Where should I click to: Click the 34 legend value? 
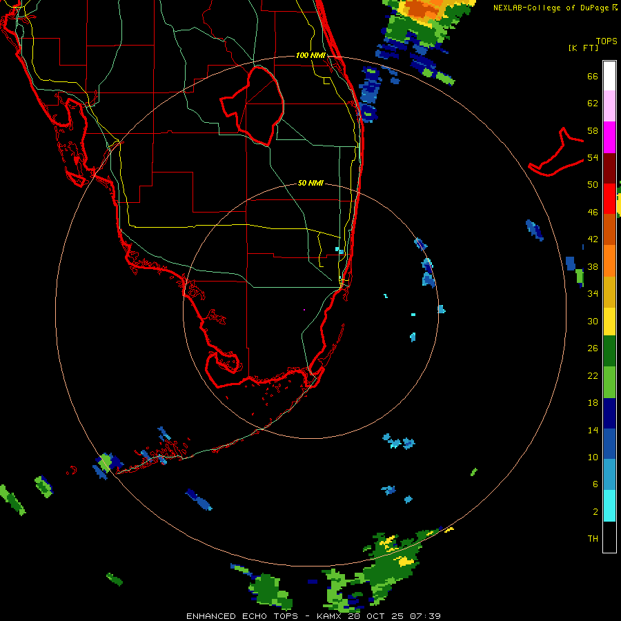(593, 293)
